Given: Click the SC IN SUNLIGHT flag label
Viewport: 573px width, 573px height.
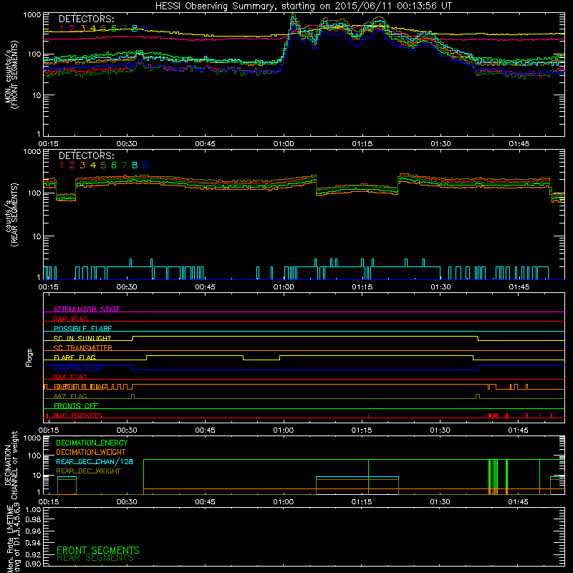Looking at the screenshot, I should (x=82, y=338).
